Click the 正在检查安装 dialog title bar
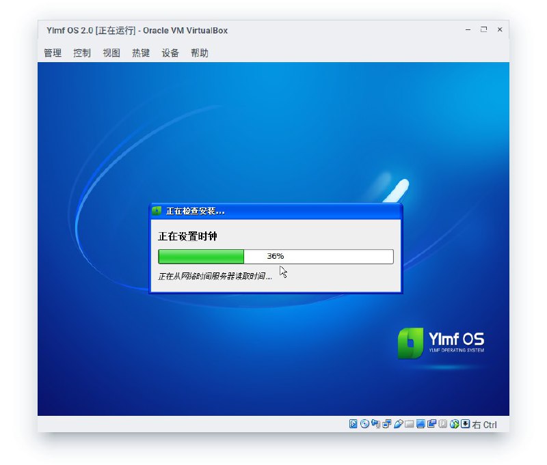This screenshot has width=547, height=465. pos(276,211)
